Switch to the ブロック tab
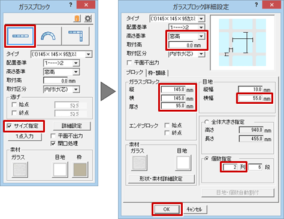Image resolution: width=284 pixels, height=219 pixels. (x=135, y=72)
